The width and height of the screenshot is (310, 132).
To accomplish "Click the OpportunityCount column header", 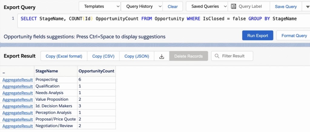I will tap(97, 71).
